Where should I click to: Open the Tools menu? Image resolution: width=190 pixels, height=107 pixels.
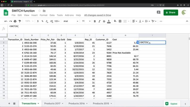[60, 15]
